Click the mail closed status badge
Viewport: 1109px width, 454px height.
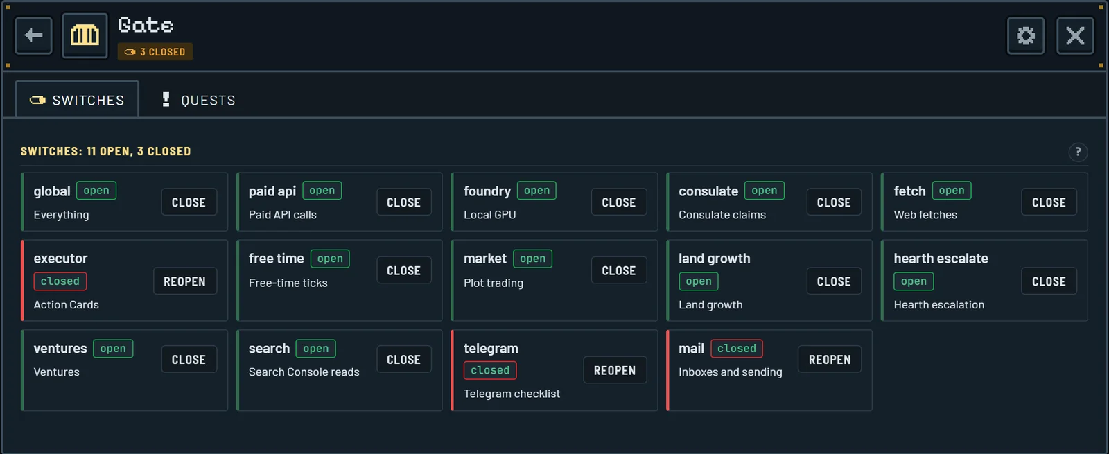pyautogui.click(x=737, y=349)
